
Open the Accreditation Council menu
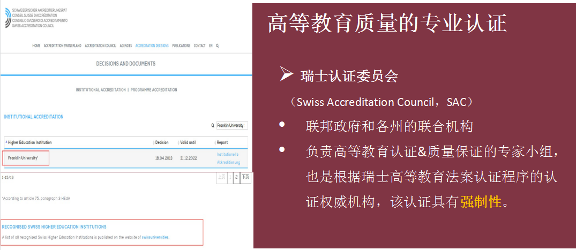coord(101,46)
